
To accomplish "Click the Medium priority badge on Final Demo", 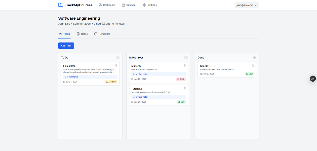I will (111, 82).
